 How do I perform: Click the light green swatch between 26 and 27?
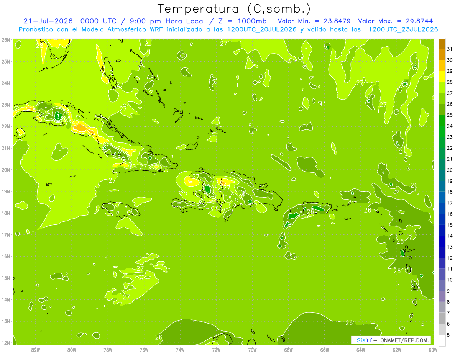(x=442, y=99)
